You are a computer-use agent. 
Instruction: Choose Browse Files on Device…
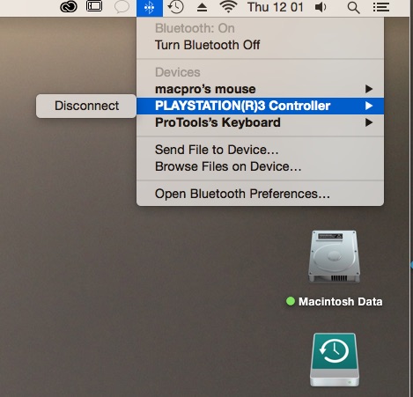260,166
